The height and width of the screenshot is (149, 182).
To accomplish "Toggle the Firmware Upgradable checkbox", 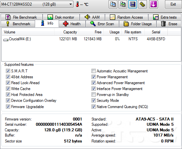I will point(8,106).
